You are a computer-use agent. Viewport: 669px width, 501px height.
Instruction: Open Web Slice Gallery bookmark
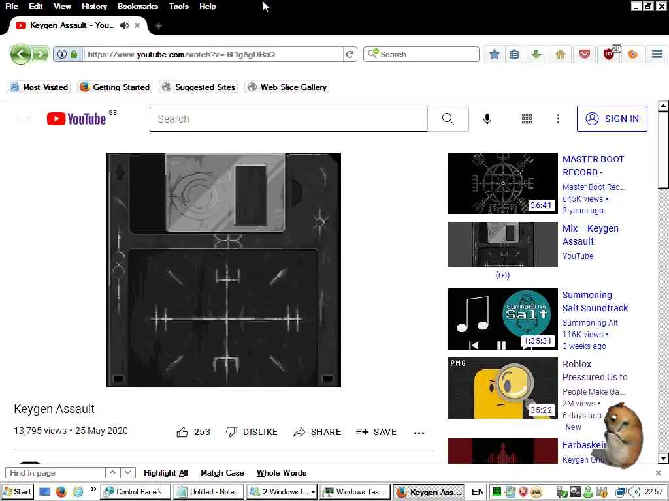point(287,87)
